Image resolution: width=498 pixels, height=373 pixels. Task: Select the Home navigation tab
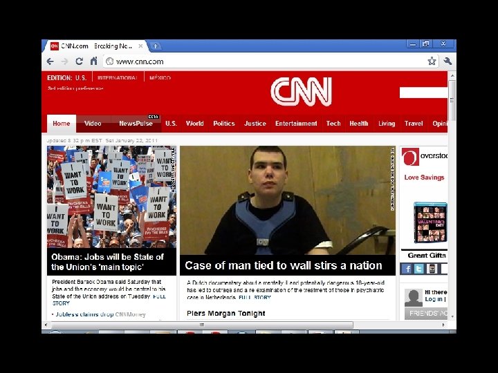pos(62,124)
